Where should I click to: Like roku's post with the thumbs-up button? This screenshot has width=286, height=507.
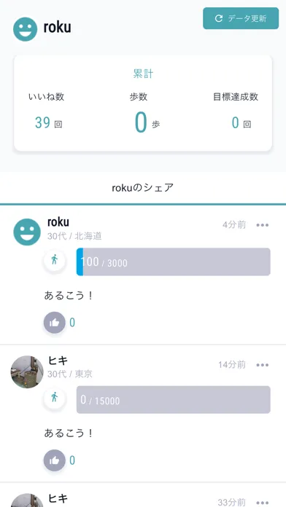(55, 323)
